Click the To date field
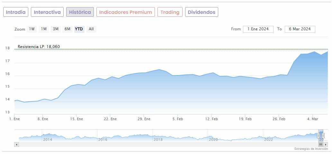Viewport: 332px width, 154px height. point(300,29)
